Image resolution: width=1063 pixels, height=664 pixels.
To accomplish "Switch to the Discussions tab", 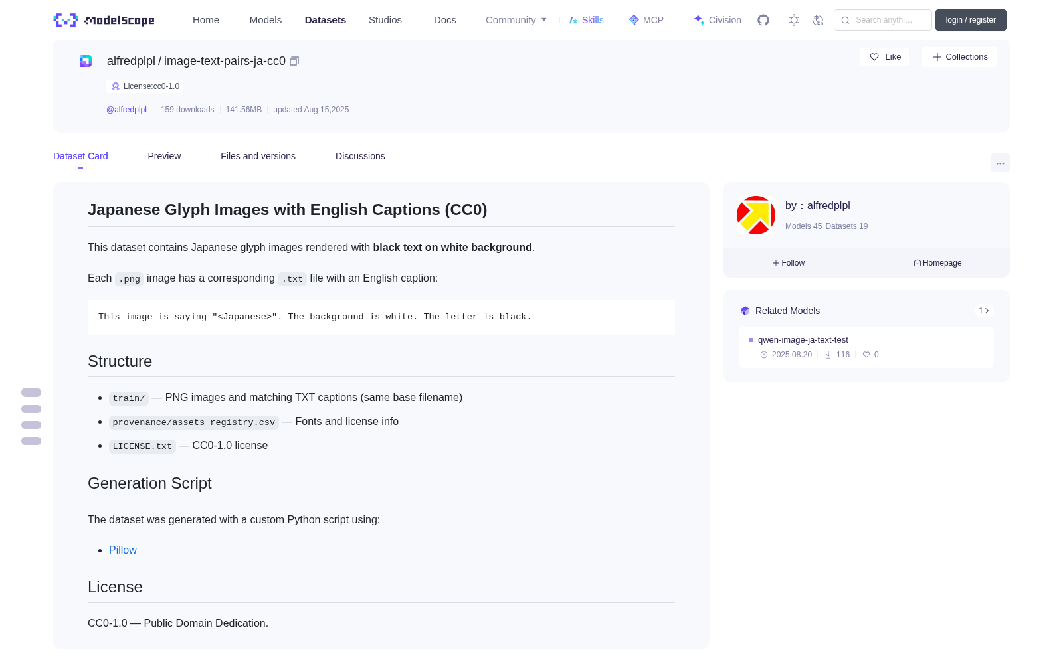I will pos(360,156).
